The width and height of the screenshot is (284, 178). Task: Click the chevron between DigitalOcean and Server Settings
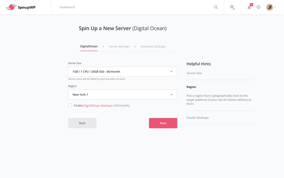coord(103,46)
